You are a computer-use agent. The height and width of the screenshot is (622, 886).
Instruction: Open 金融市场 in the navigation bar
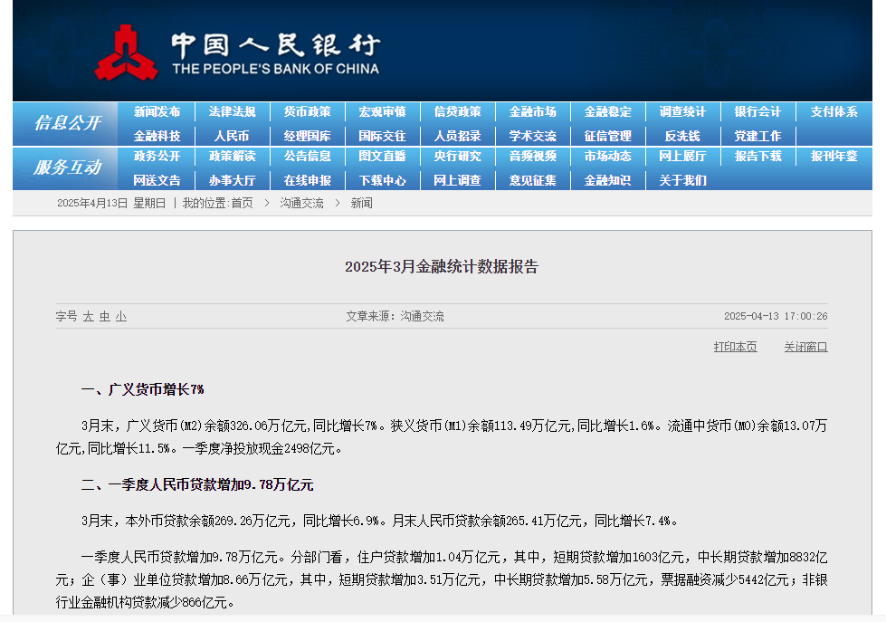tap(532, 112)
